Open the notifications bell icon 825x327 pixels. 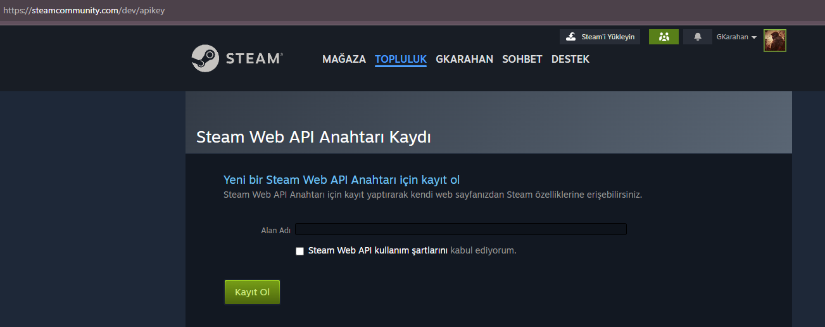point(698,37)
